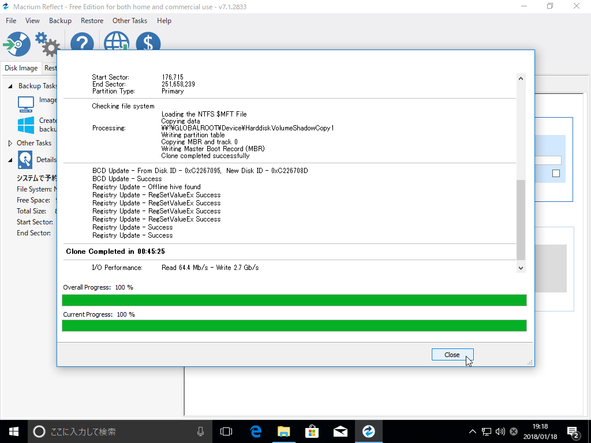Click the 'Checking file system' log line
Viewport: 591px width, 443px height.
[x=124, y=106]
